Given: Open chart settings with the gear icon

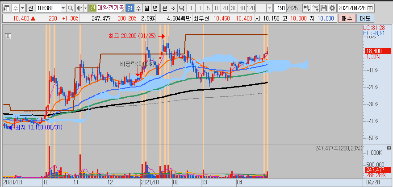Looking at the screenshot, I should (x=331, y=8).
